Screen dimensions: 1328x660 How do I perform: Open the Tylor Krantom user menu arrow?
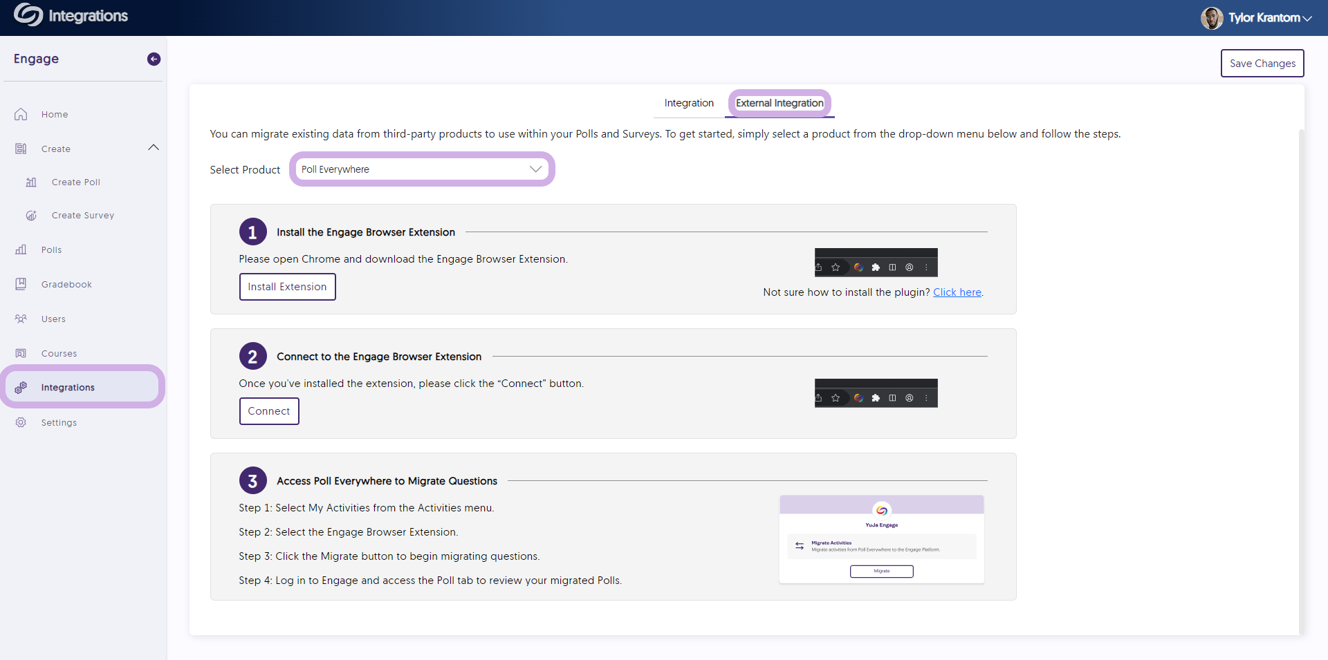pos(1307,19)
